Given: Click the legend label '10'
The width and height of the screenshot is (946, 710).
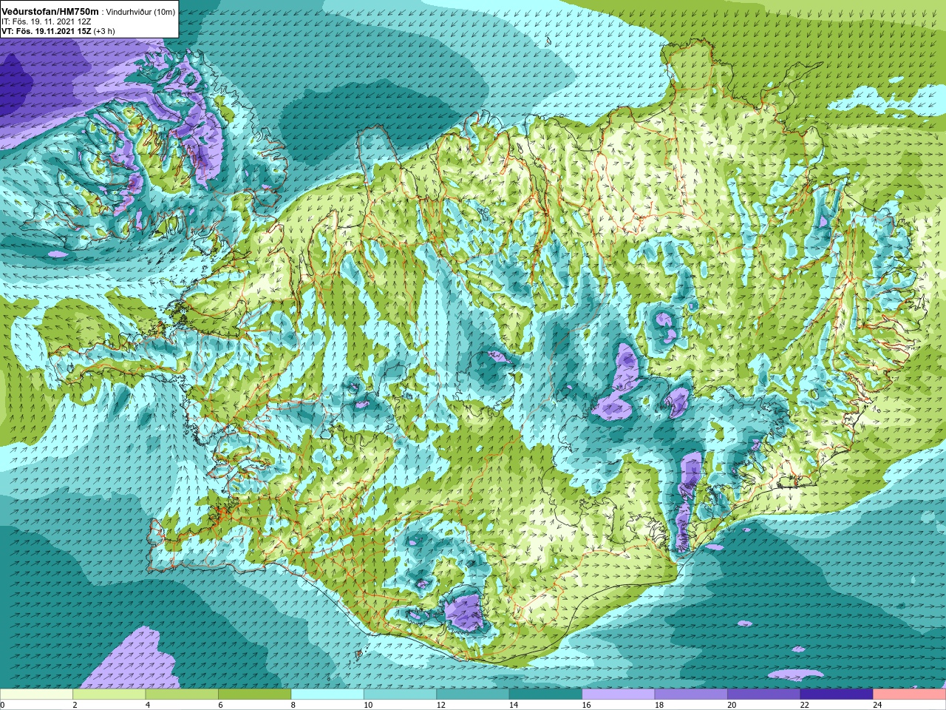Looking at the screenshot, I should coord(368,705).
